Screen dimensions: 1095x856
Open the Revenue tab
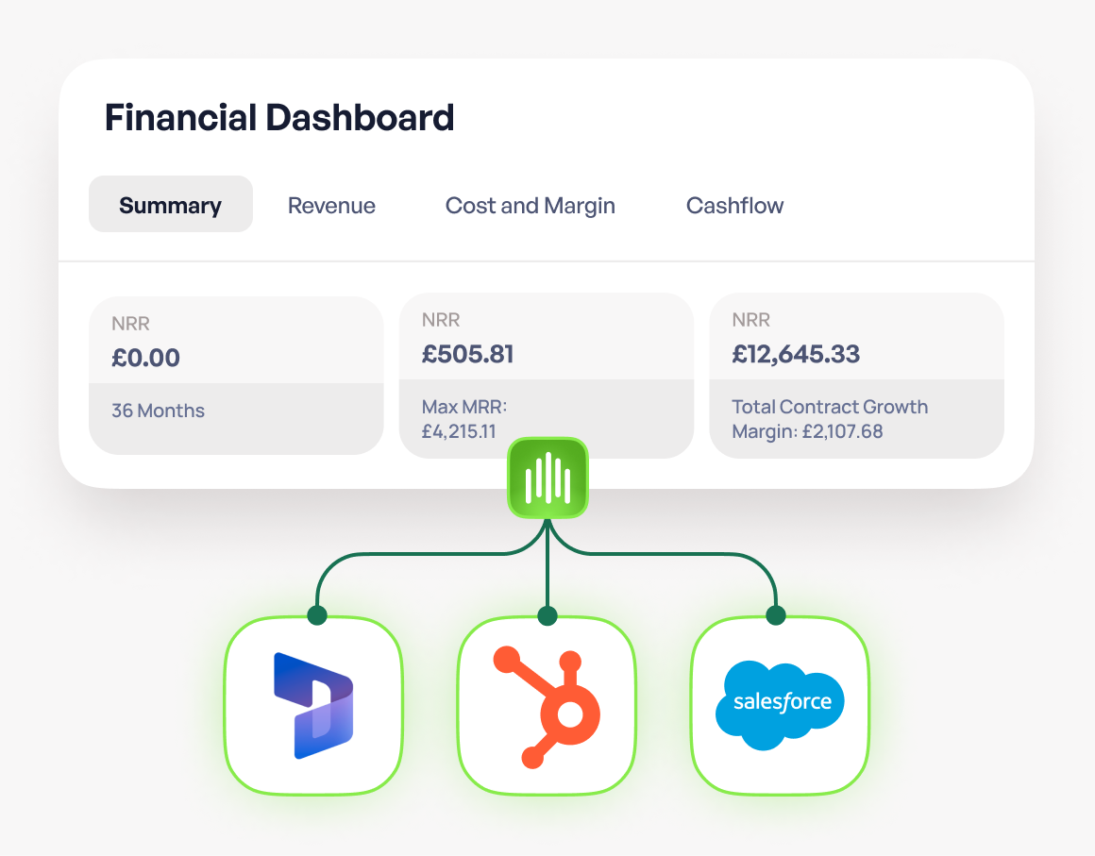click(331, 206)
